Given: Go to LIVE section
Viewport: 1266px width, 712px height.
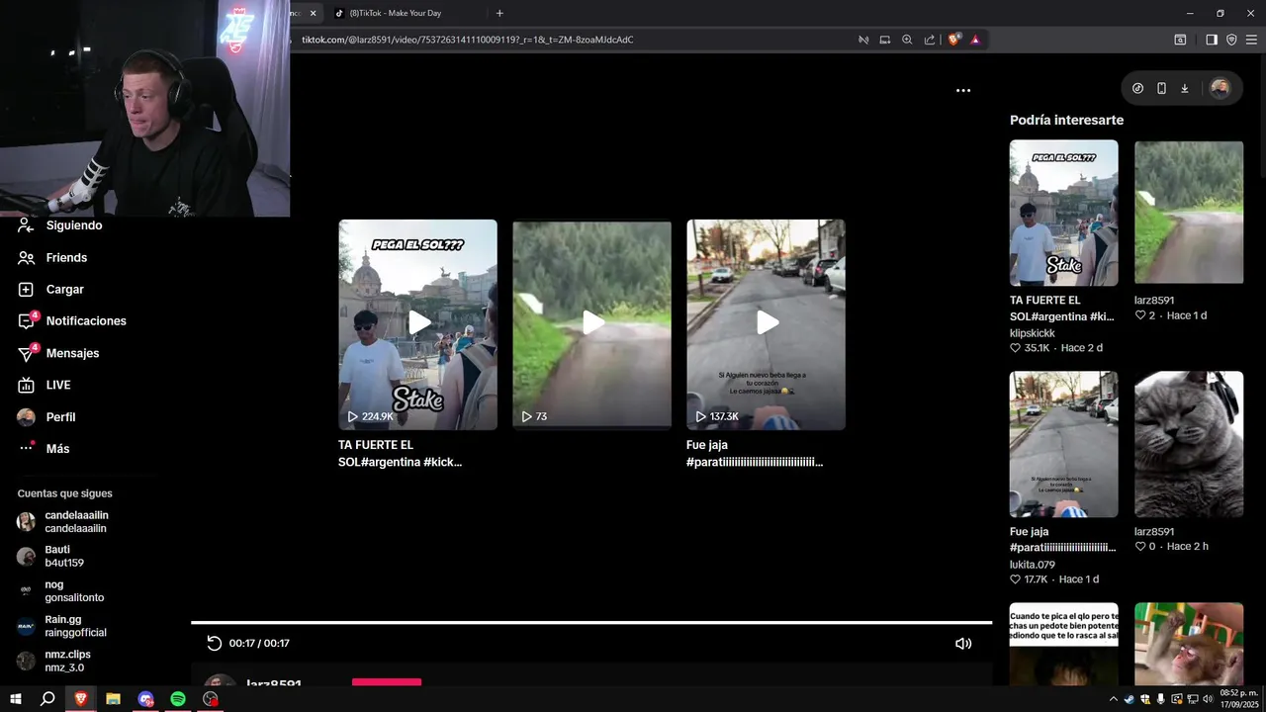Looking at the screenshot, I should coord(58,385).
